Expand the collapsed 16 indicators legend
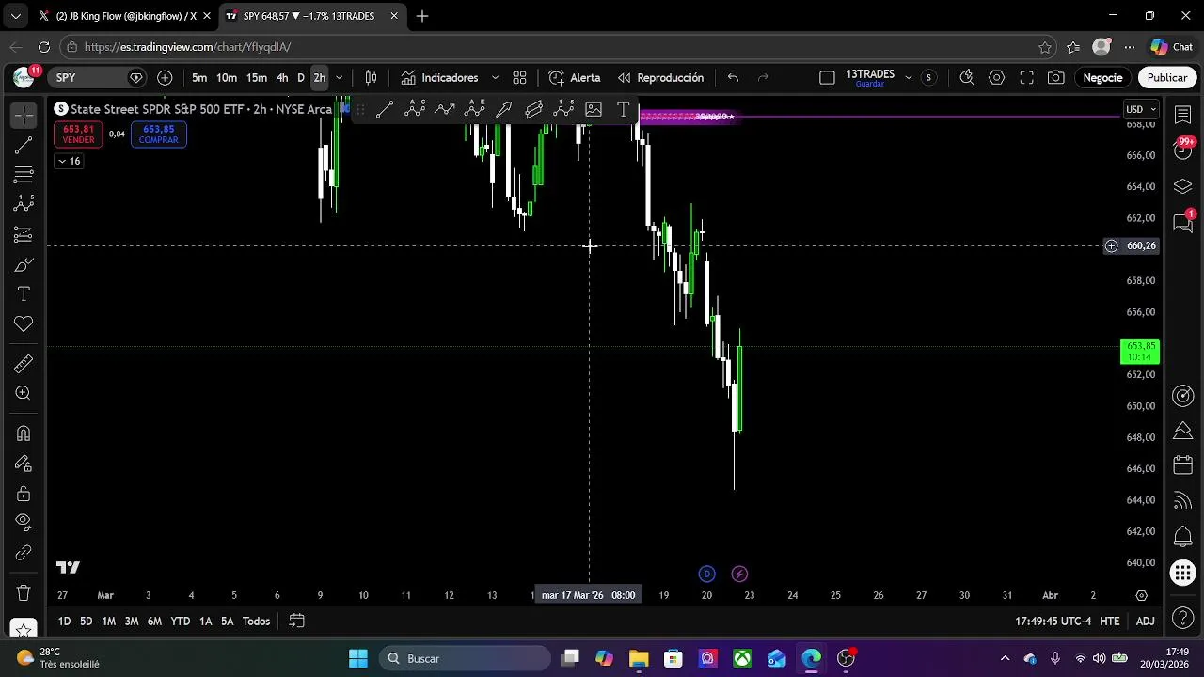 click(69, 161)
